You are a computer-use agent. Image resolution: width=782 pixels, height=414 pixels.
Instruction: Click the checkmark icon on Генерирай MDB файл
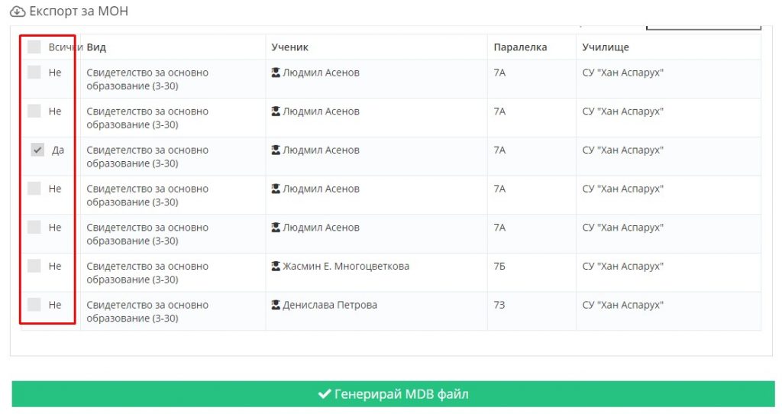pos(324,394)
